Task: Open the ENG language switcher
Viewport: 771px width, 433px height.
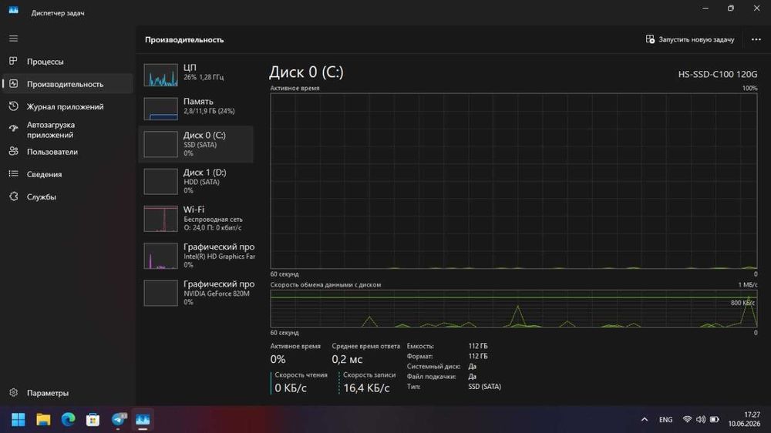Action: 666,419
